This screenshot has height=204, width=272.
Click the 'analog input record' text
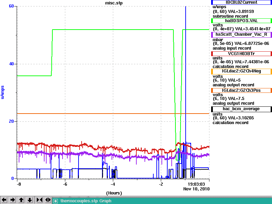[x=232, y=48]
